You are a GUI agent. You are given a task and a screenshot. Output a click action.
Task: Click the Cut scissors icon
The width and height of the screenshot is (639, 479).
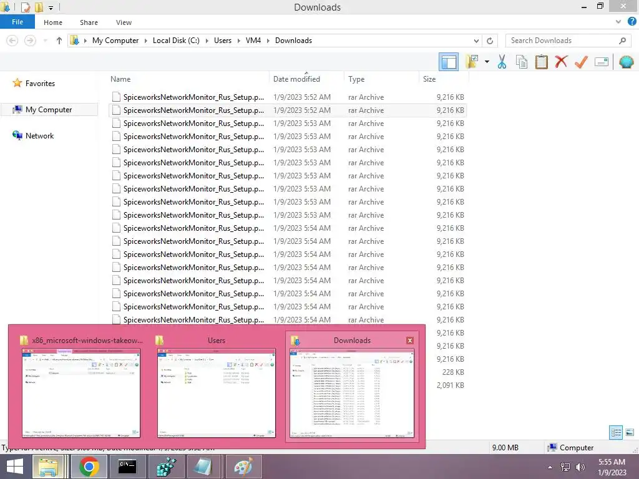502,62
